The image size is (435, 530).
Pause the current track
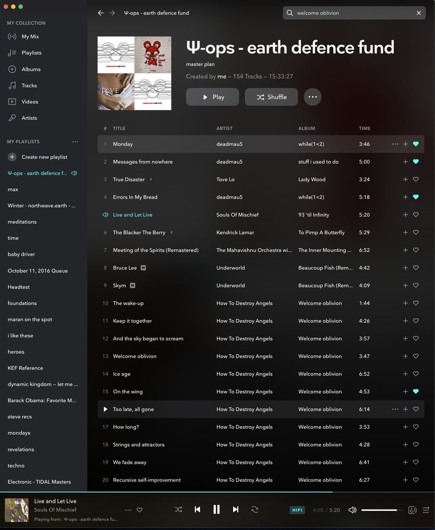point(216,509)
